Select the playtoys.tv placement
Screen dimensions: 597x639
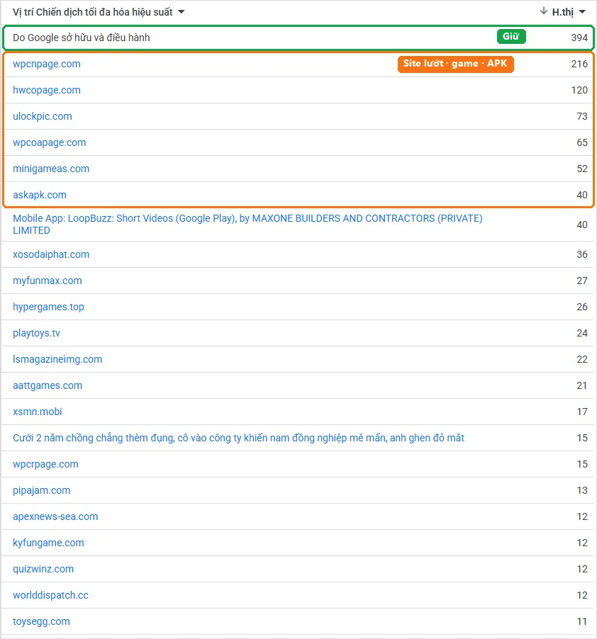pyautogui.click(x=36, y=333)
